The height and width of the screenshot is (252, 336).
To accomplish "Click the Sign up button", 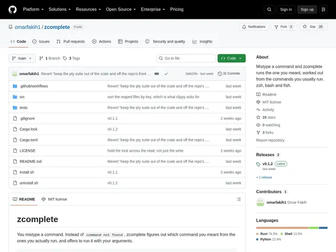I will [307, 9].
